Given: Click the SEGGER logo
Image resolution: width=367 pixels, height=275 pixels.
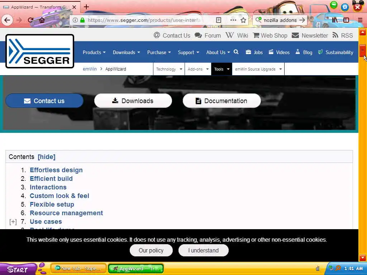Looking at the screenshot, I should [x=40, y=51].
